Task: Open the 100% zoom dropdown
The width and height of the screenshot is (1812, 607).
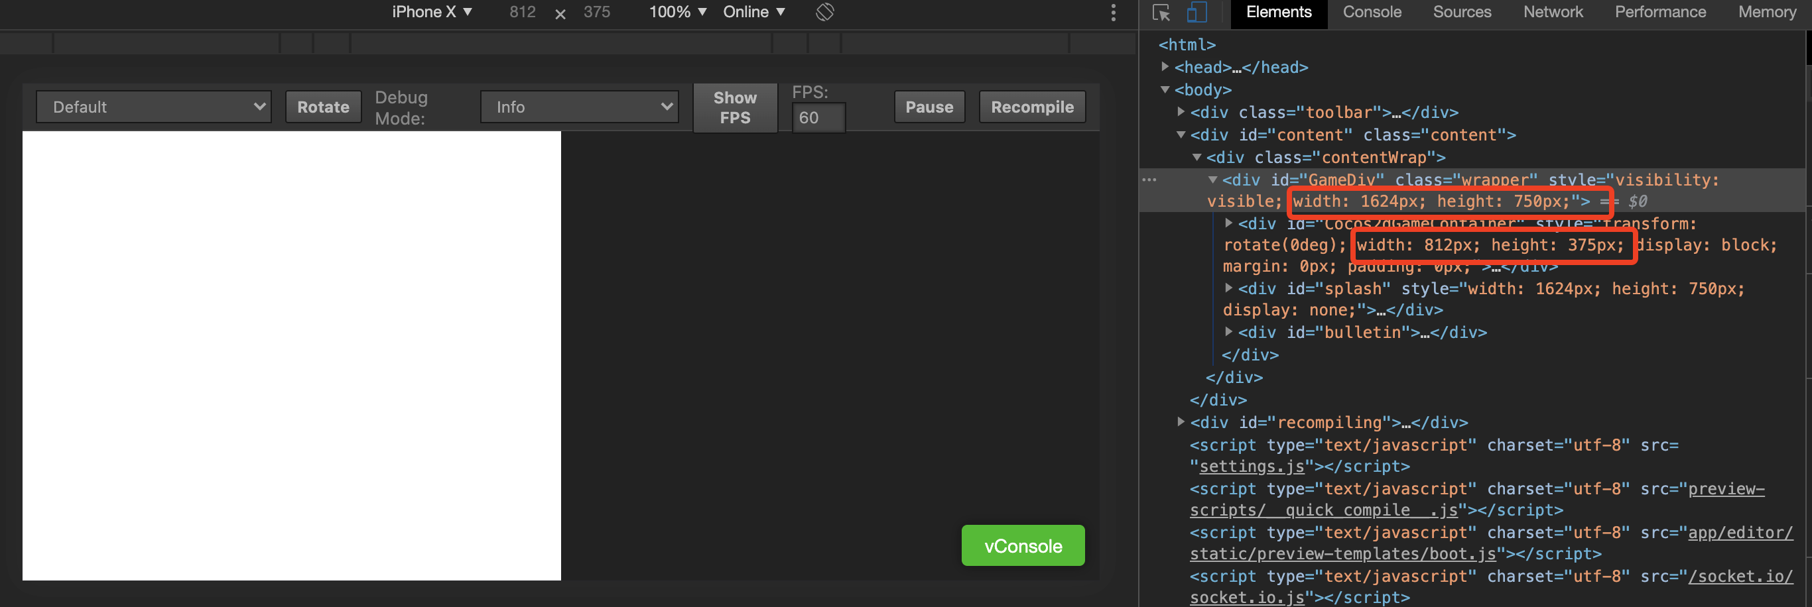Action: coord(678,12)
